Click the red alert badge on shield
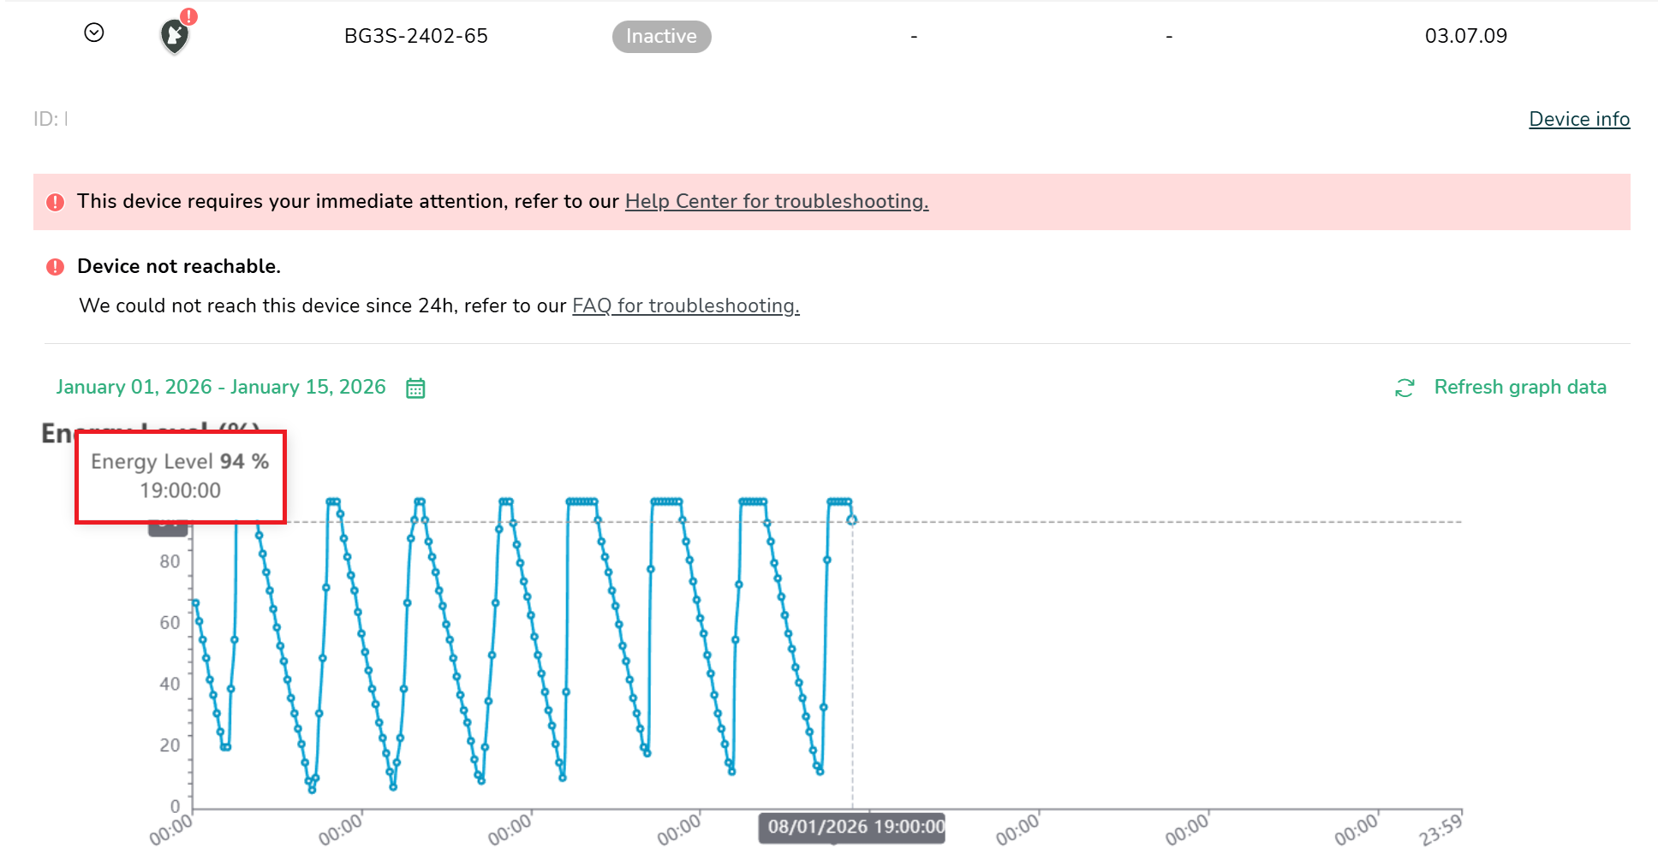This screenshot has width=1658, height=866. 189,16
